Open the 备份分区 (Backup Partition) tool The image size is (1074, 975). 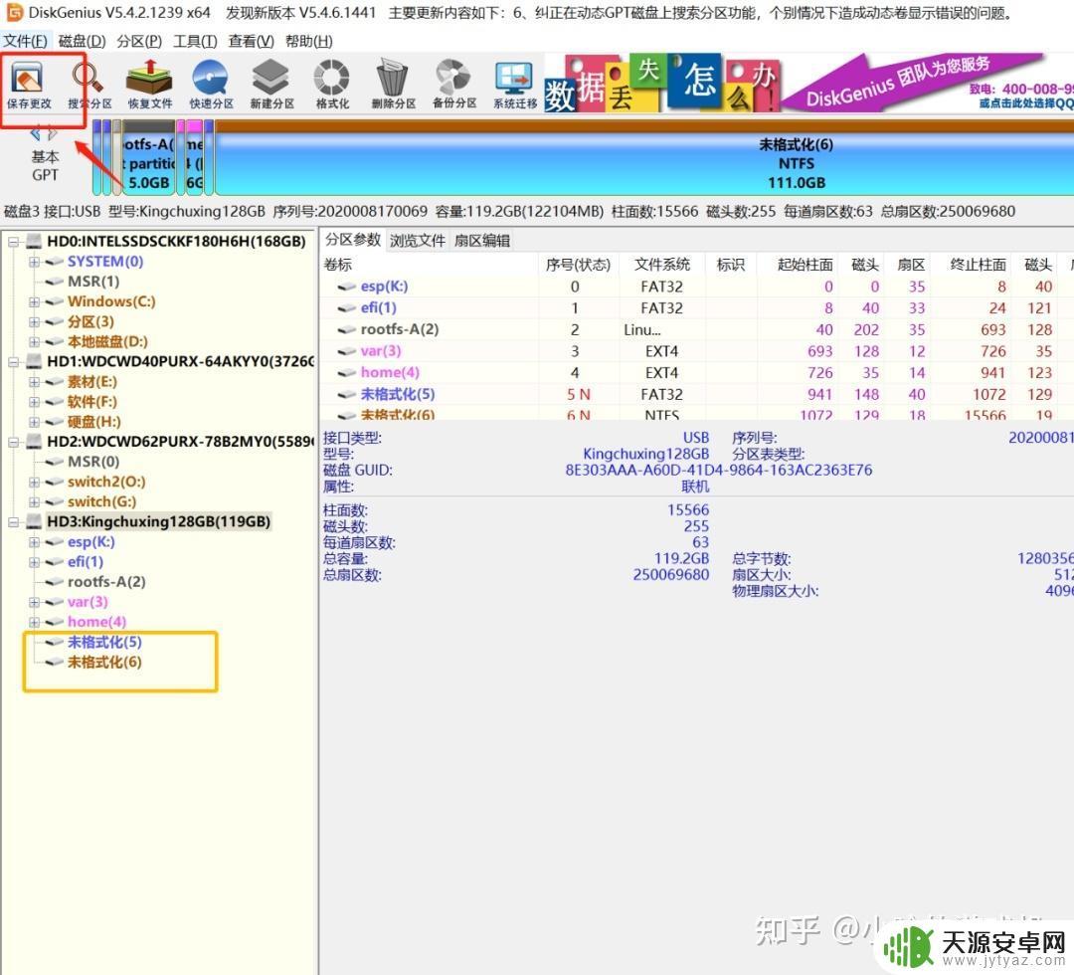pos(454,85)
